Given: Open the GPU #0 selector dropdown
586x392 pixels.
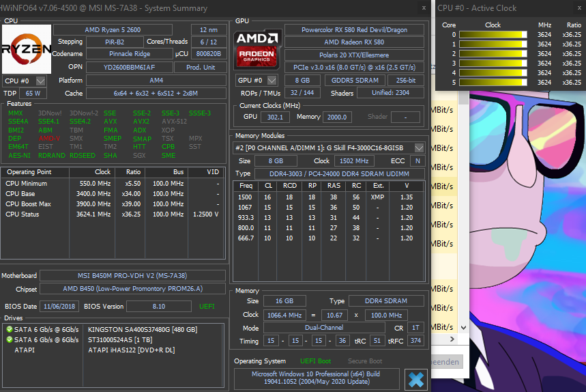Looking at the screenshot, I should pos(272,81).
